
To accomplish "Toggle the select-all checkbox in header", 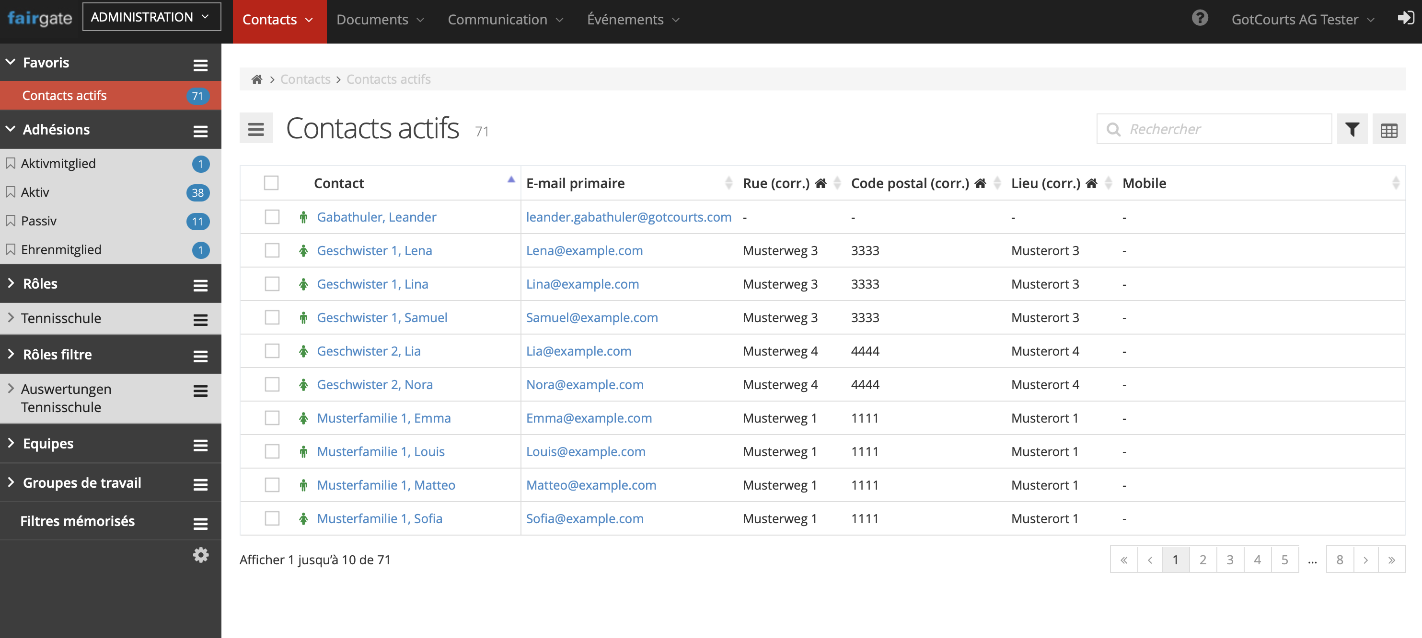I will [271, 182].
